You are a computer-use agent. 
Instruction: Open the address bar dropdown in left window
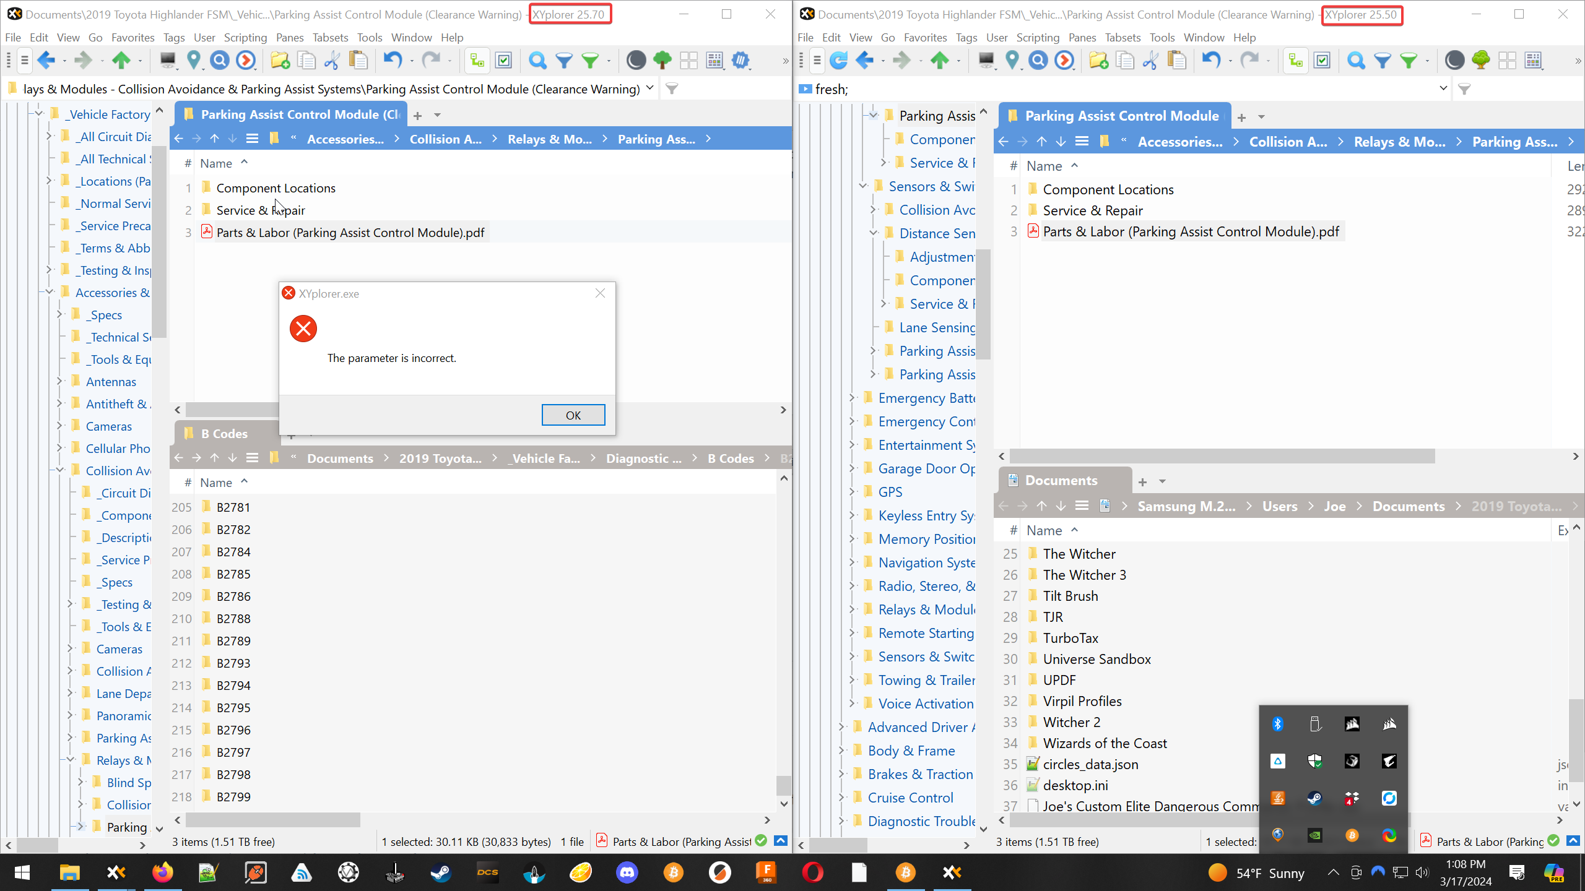pyautogui.click(x=649, y=88)
